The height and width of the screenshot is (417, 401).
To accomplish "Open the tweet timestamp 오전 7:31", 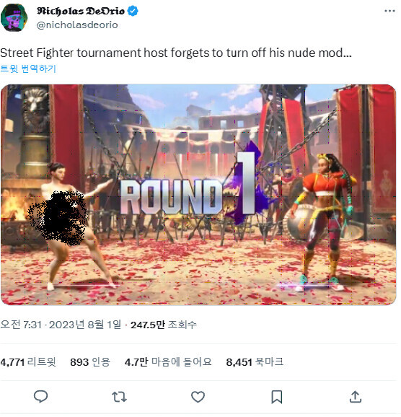I will point(21,325).
